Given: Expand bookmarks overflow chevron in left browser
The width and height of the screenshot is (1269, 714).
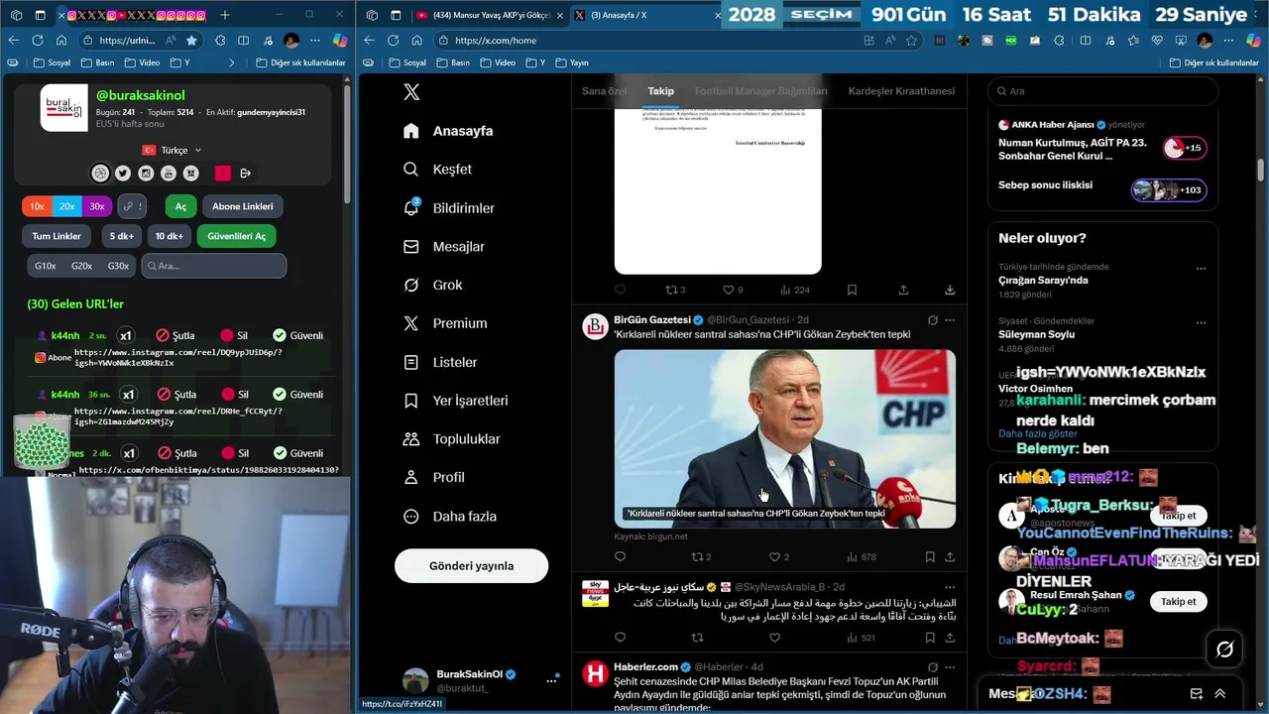Looking at the screenshot, I should 232,62.
